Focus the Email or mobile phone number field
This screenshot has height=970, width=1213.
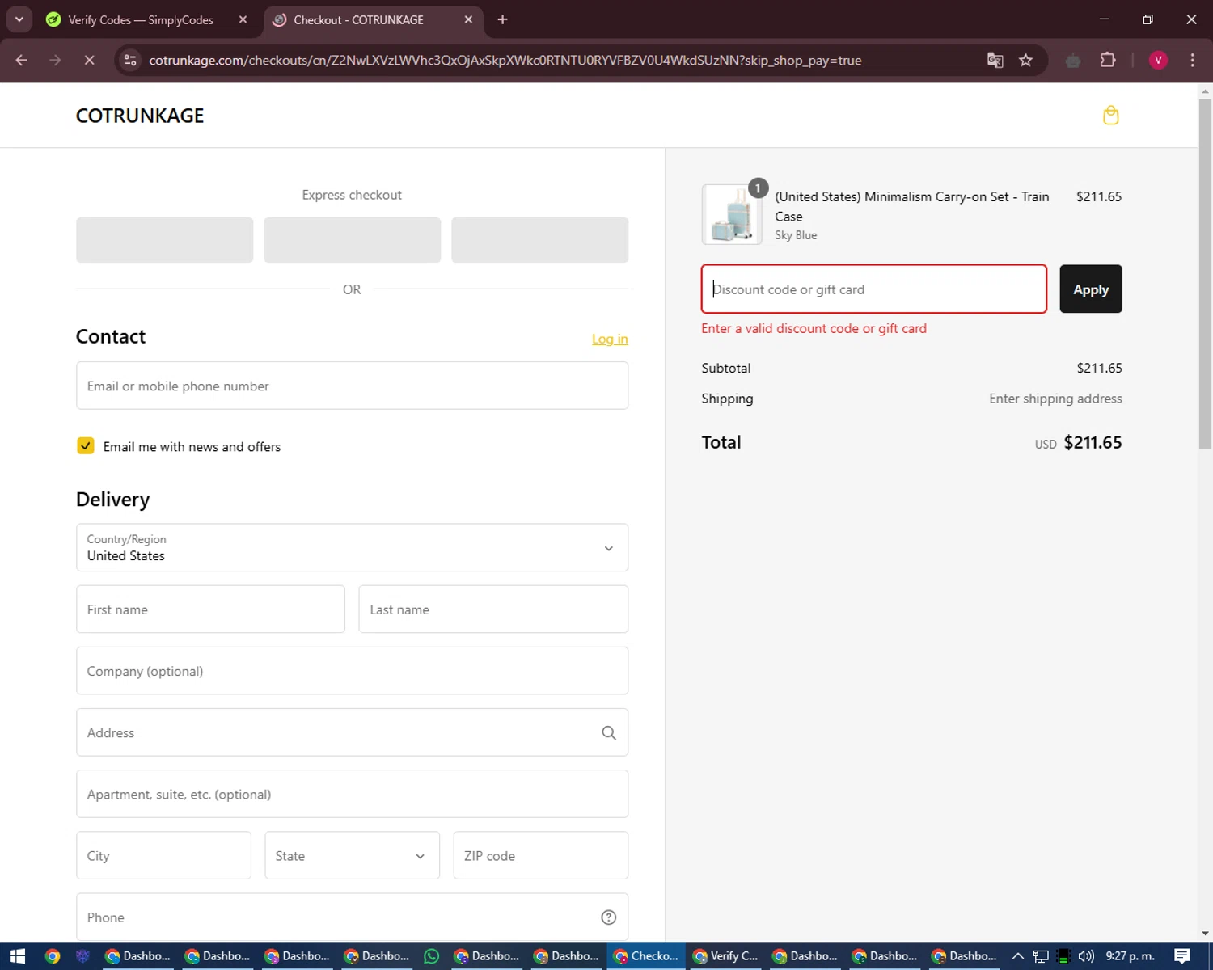coord(352,386)
